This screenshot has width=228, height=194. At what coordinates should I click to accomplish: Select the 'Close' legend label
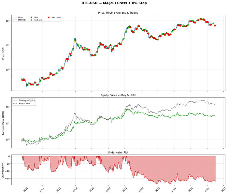[x=20, y=17]
